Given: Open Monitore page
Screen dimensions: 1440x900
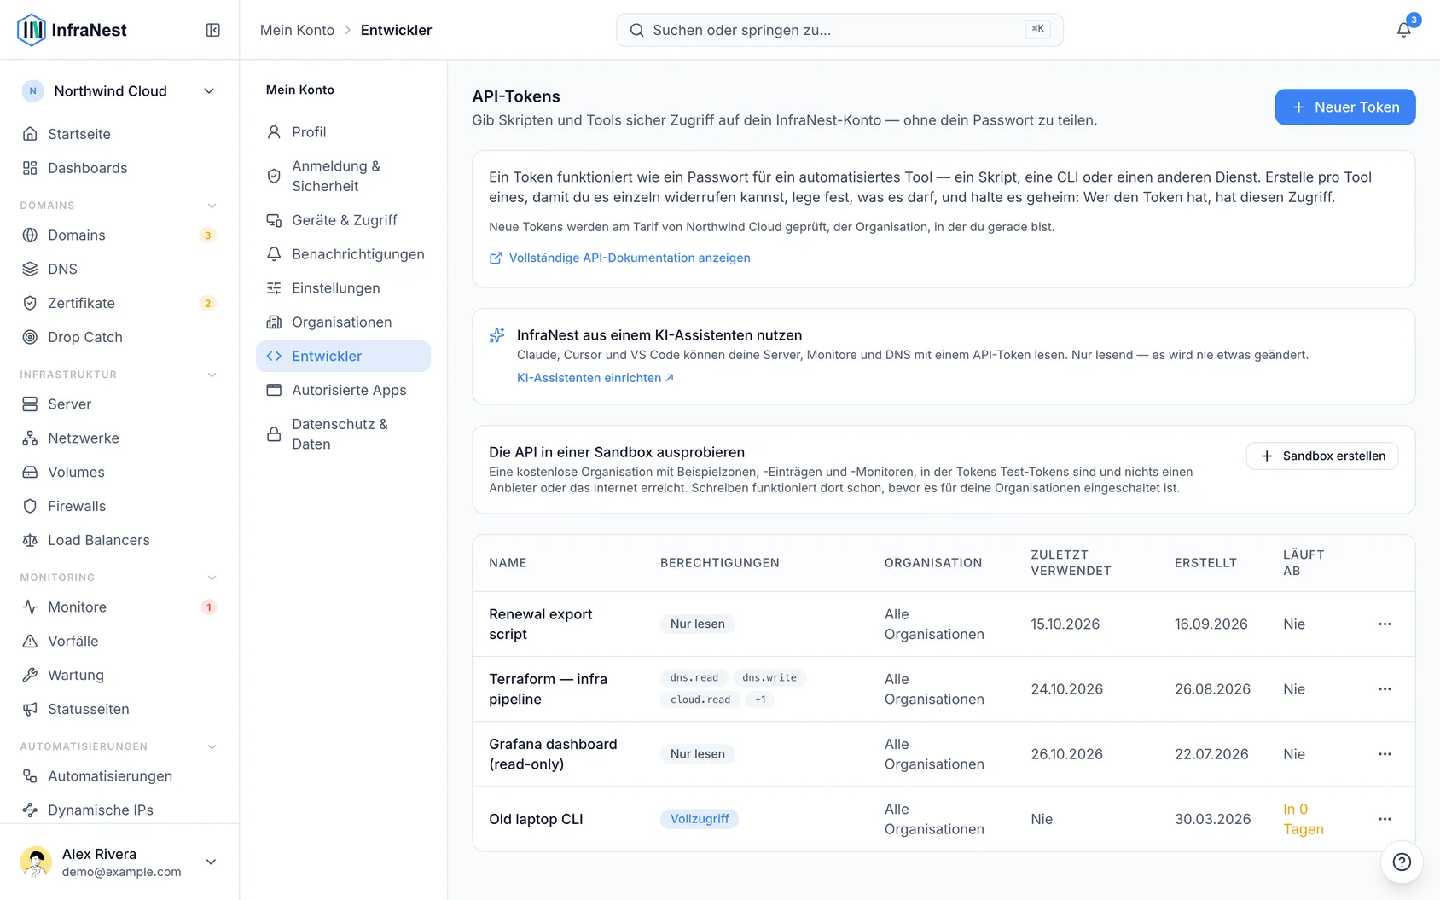Looking at the screenshot, I should 119,607.
